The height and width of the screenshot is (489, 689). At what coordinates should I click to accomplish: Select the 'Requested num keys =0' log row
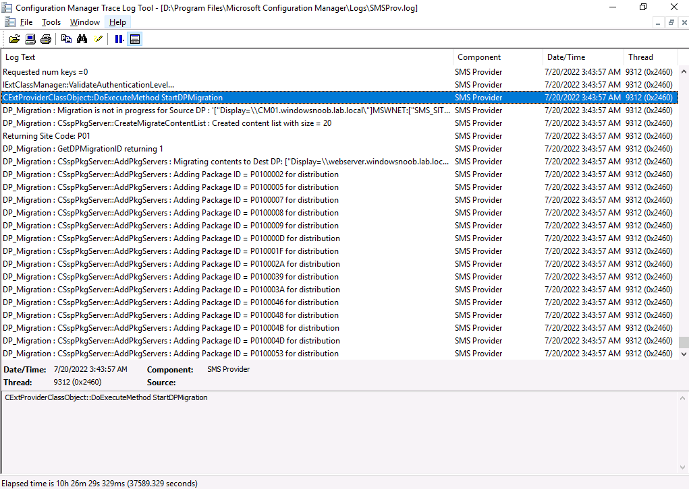click(x=339, y=72)
